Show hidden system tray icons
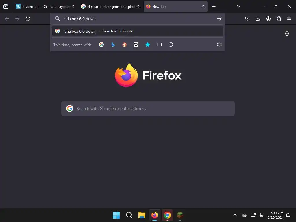 (x=235, y=215)
